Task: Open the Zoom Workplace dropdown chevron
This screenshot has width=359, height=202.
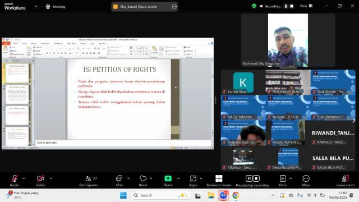Action: (x=36, y=7)
